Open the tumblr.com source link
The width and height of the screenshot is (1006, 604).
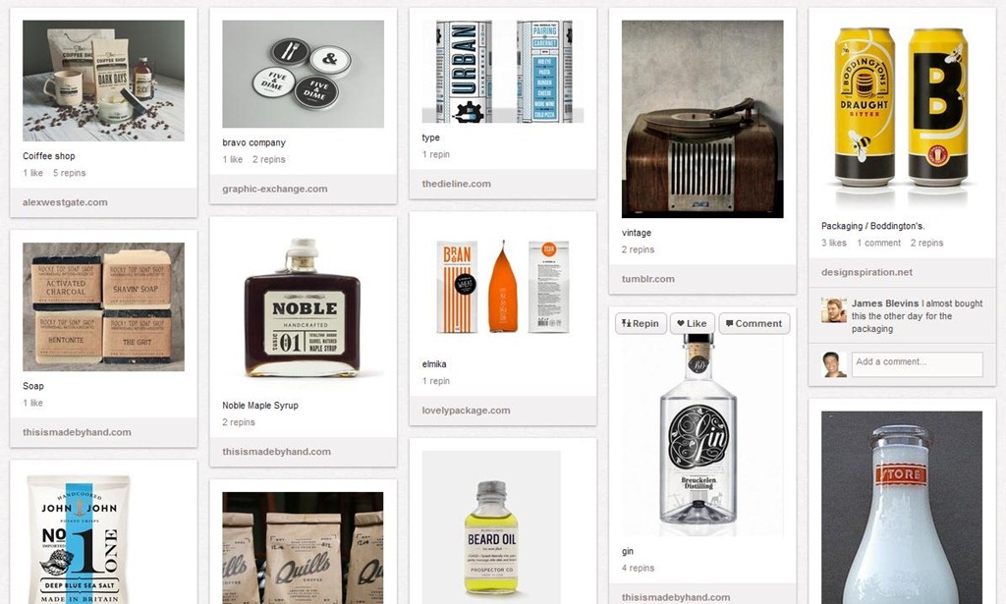[x=647, y=279]
